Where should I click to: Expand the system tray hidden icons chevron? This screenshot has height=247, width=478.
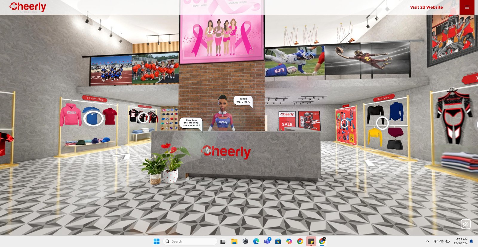[428, 241]
